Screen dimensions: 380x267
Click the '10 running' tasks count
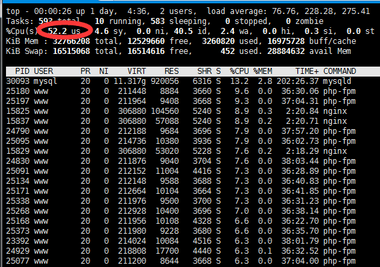point(118,21)
